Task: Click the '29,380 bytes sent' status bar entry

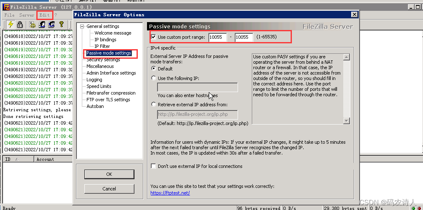Action: pos(346,208)
